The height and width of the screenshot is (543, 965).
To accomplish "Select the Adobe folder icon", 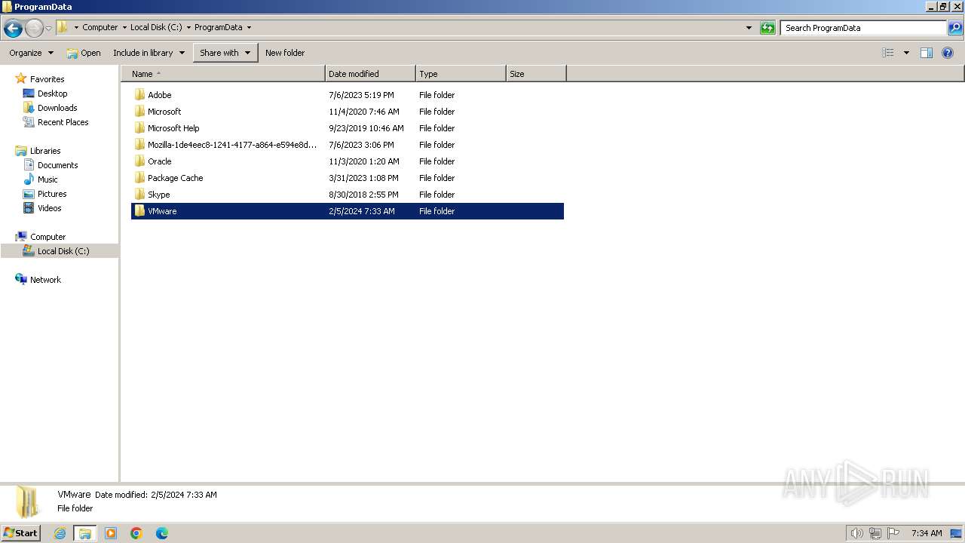I will coord(139,95).
